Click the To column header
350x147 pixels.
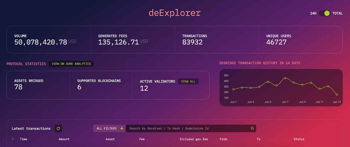tap(258, 139)
